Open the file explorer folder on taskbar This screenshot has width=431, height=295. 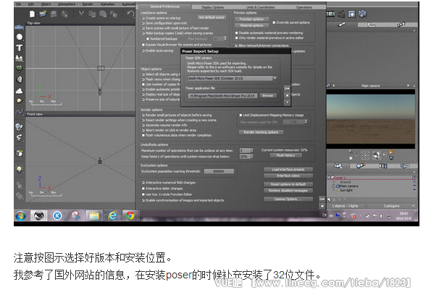(94, 216)
